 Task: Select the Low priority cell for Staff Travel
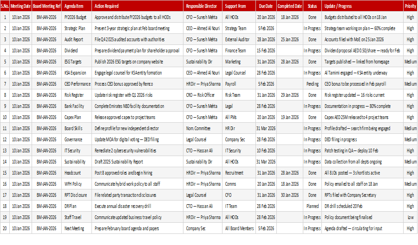(x=410, y=217)
